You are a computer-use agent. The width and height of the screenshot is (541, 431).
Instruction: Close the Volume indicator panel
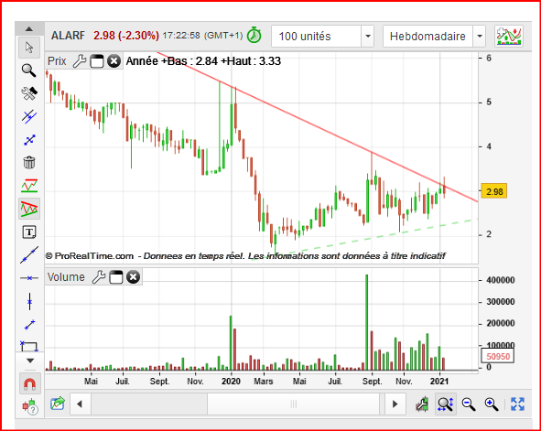(x=133, y=277)
